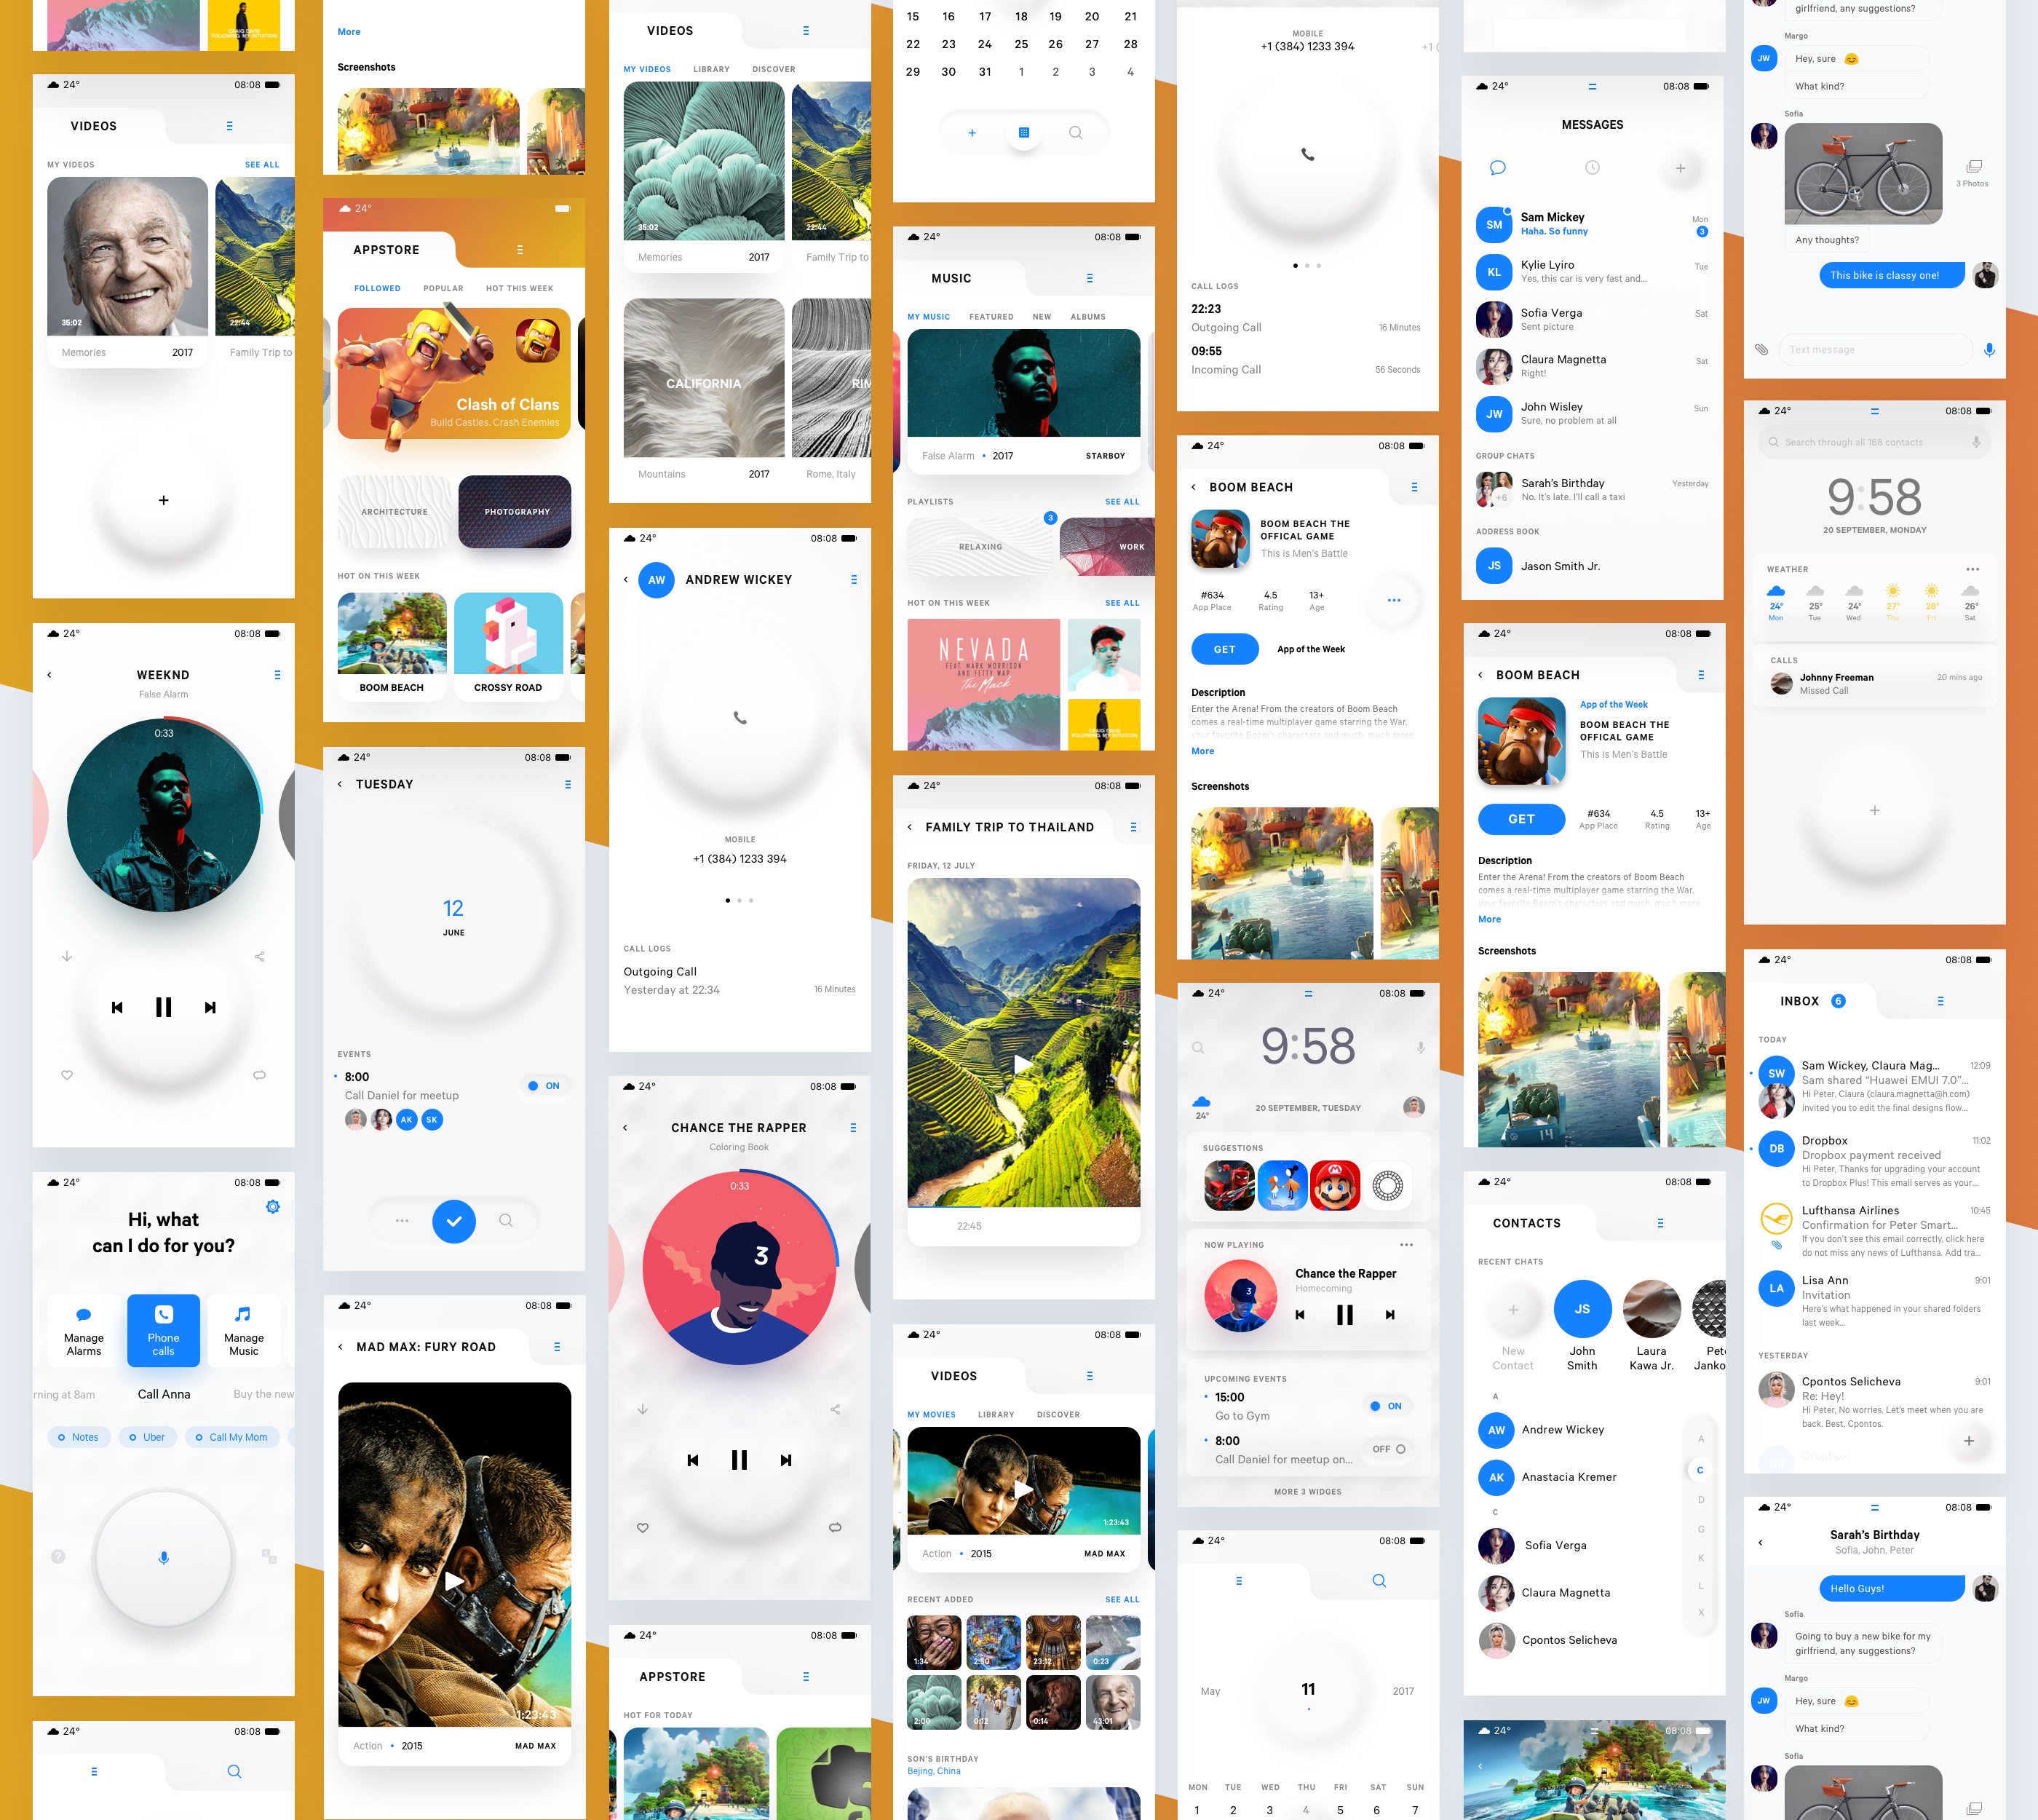Tap the Phone calls card on the assistant screen

coord(164,1331)
